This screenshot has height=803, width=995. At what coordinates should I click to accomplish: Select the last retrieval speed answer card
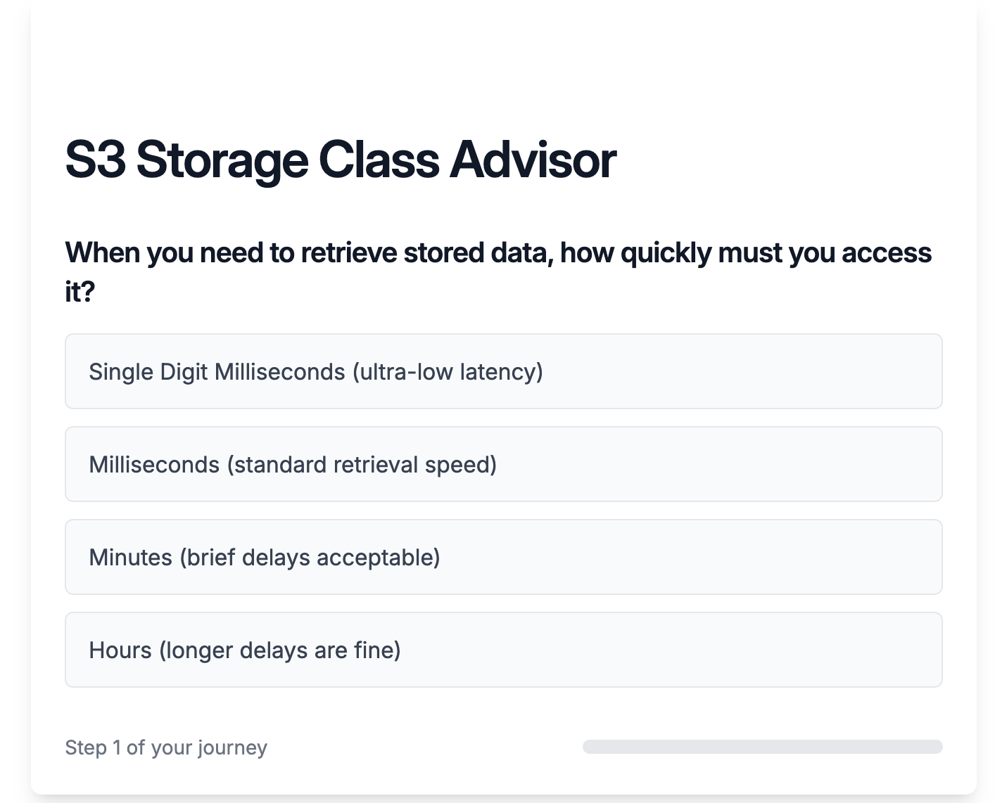click(504, 650)
